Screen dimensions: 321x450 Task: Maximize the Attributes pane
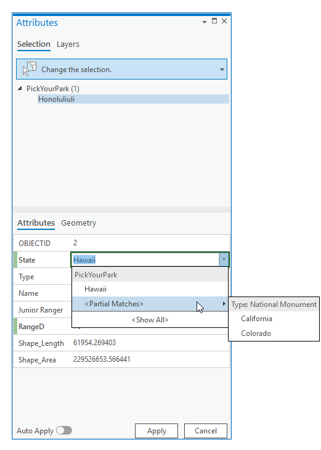click(x=214, y=21)
